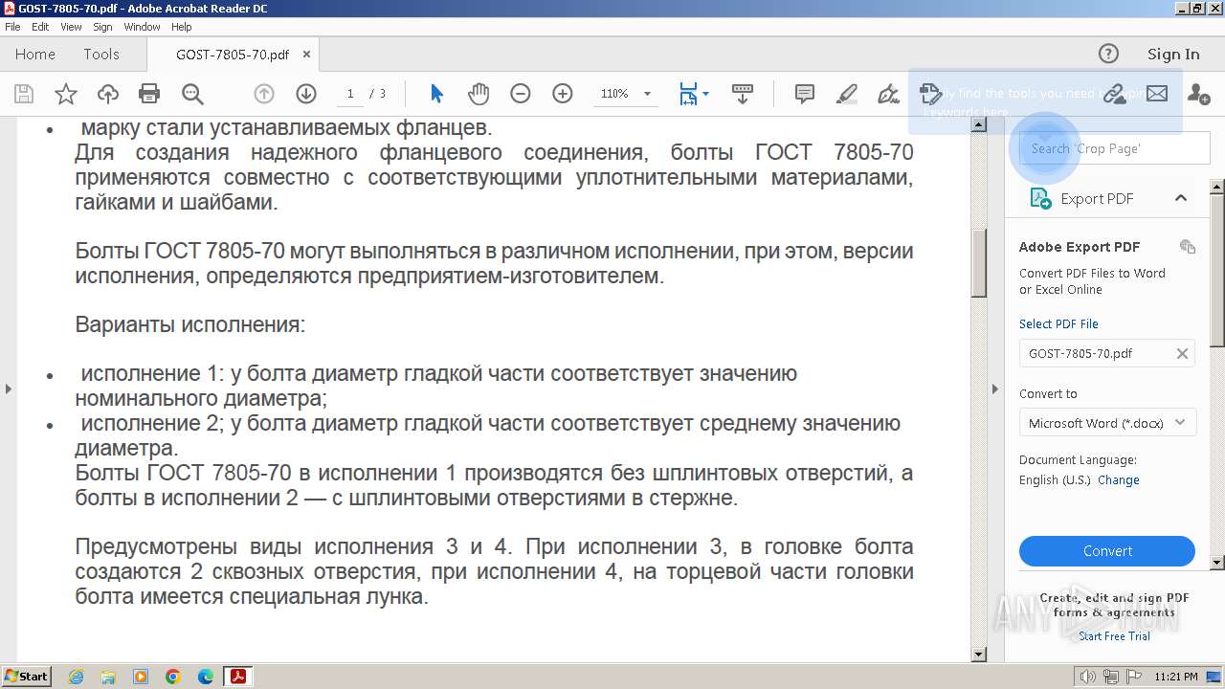This screenshot has height=689, width=1225.
Task: Click the upload to cloud icon
Action: click(108, 94)
